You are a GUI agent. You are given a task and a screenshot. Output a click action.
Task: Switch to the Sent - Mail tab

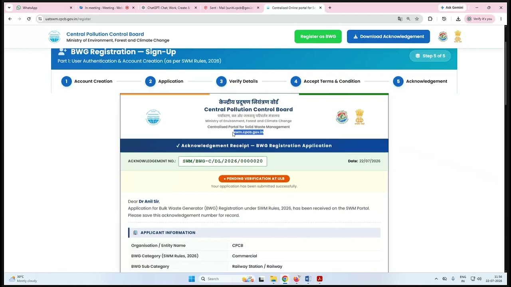point(232,8)
